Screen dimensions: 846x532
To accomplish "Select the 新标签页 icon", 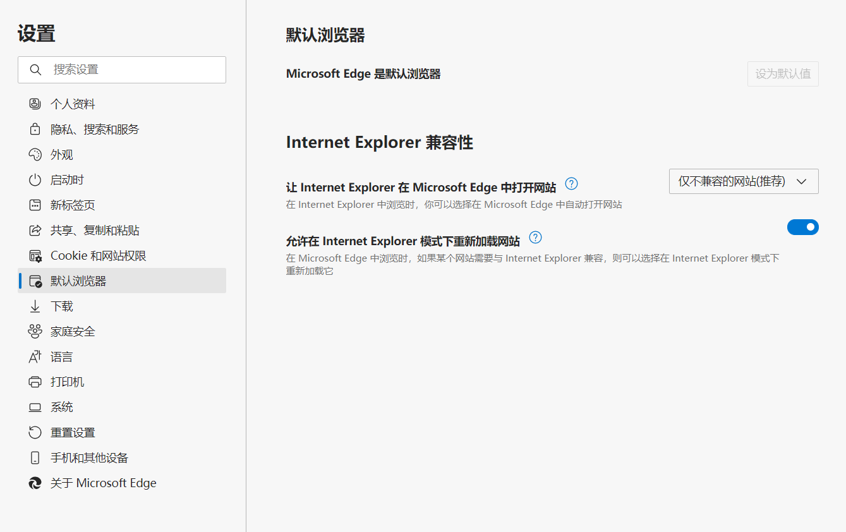I will 35,205.
